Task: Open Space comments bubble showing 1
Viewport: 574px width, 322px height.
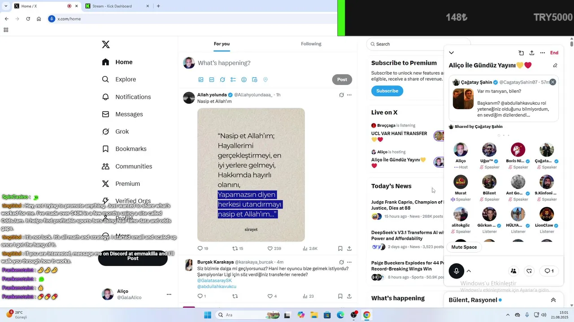Action: point(549,271)
